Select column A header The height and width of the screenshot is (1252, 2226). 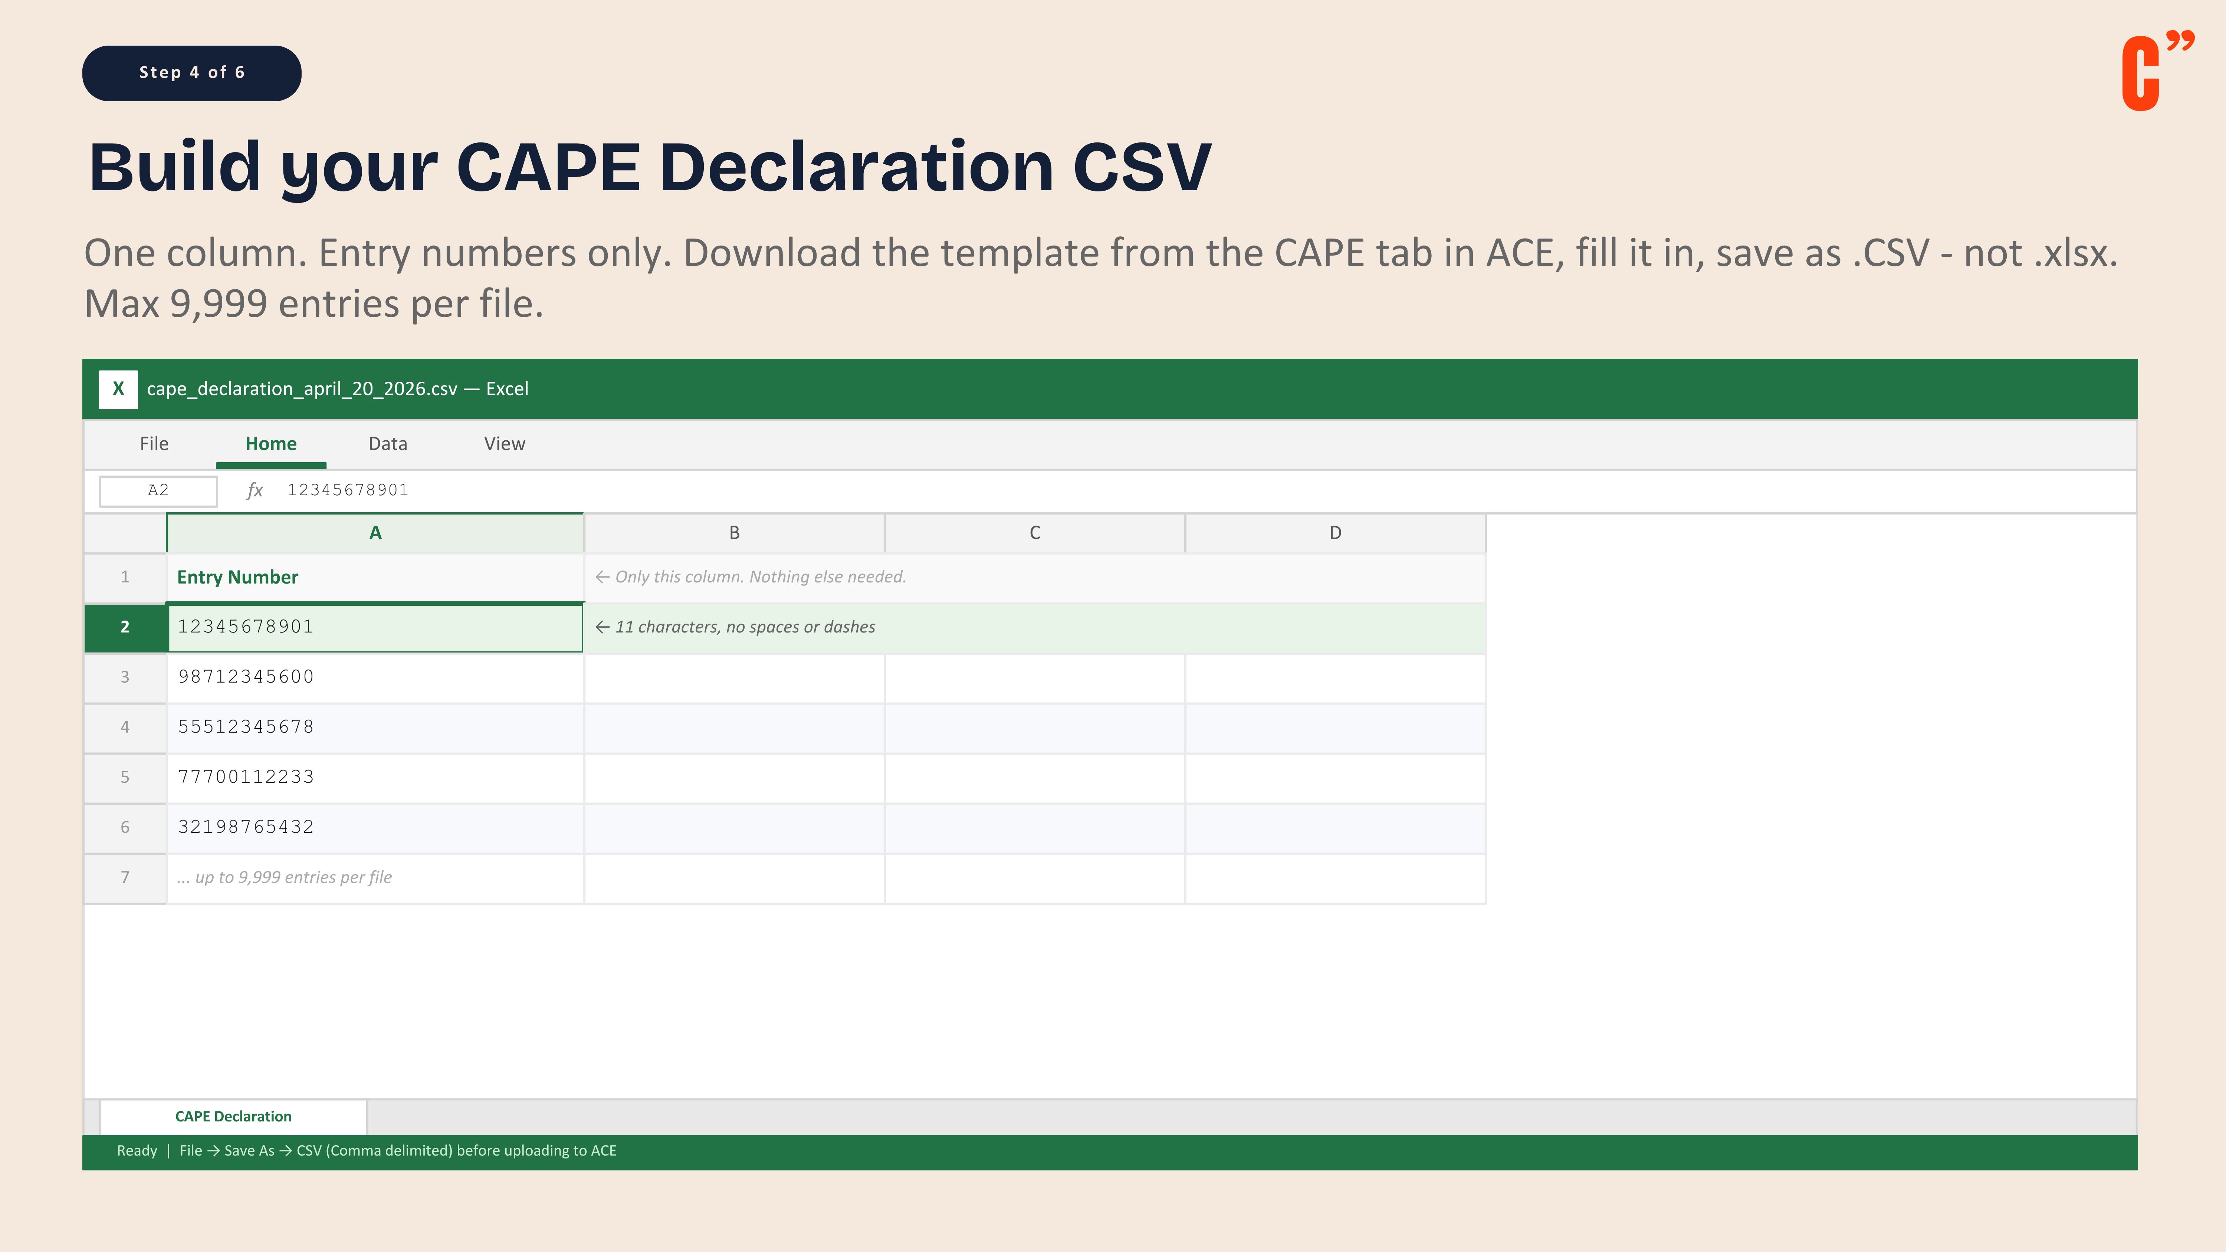tap(375, 533)
